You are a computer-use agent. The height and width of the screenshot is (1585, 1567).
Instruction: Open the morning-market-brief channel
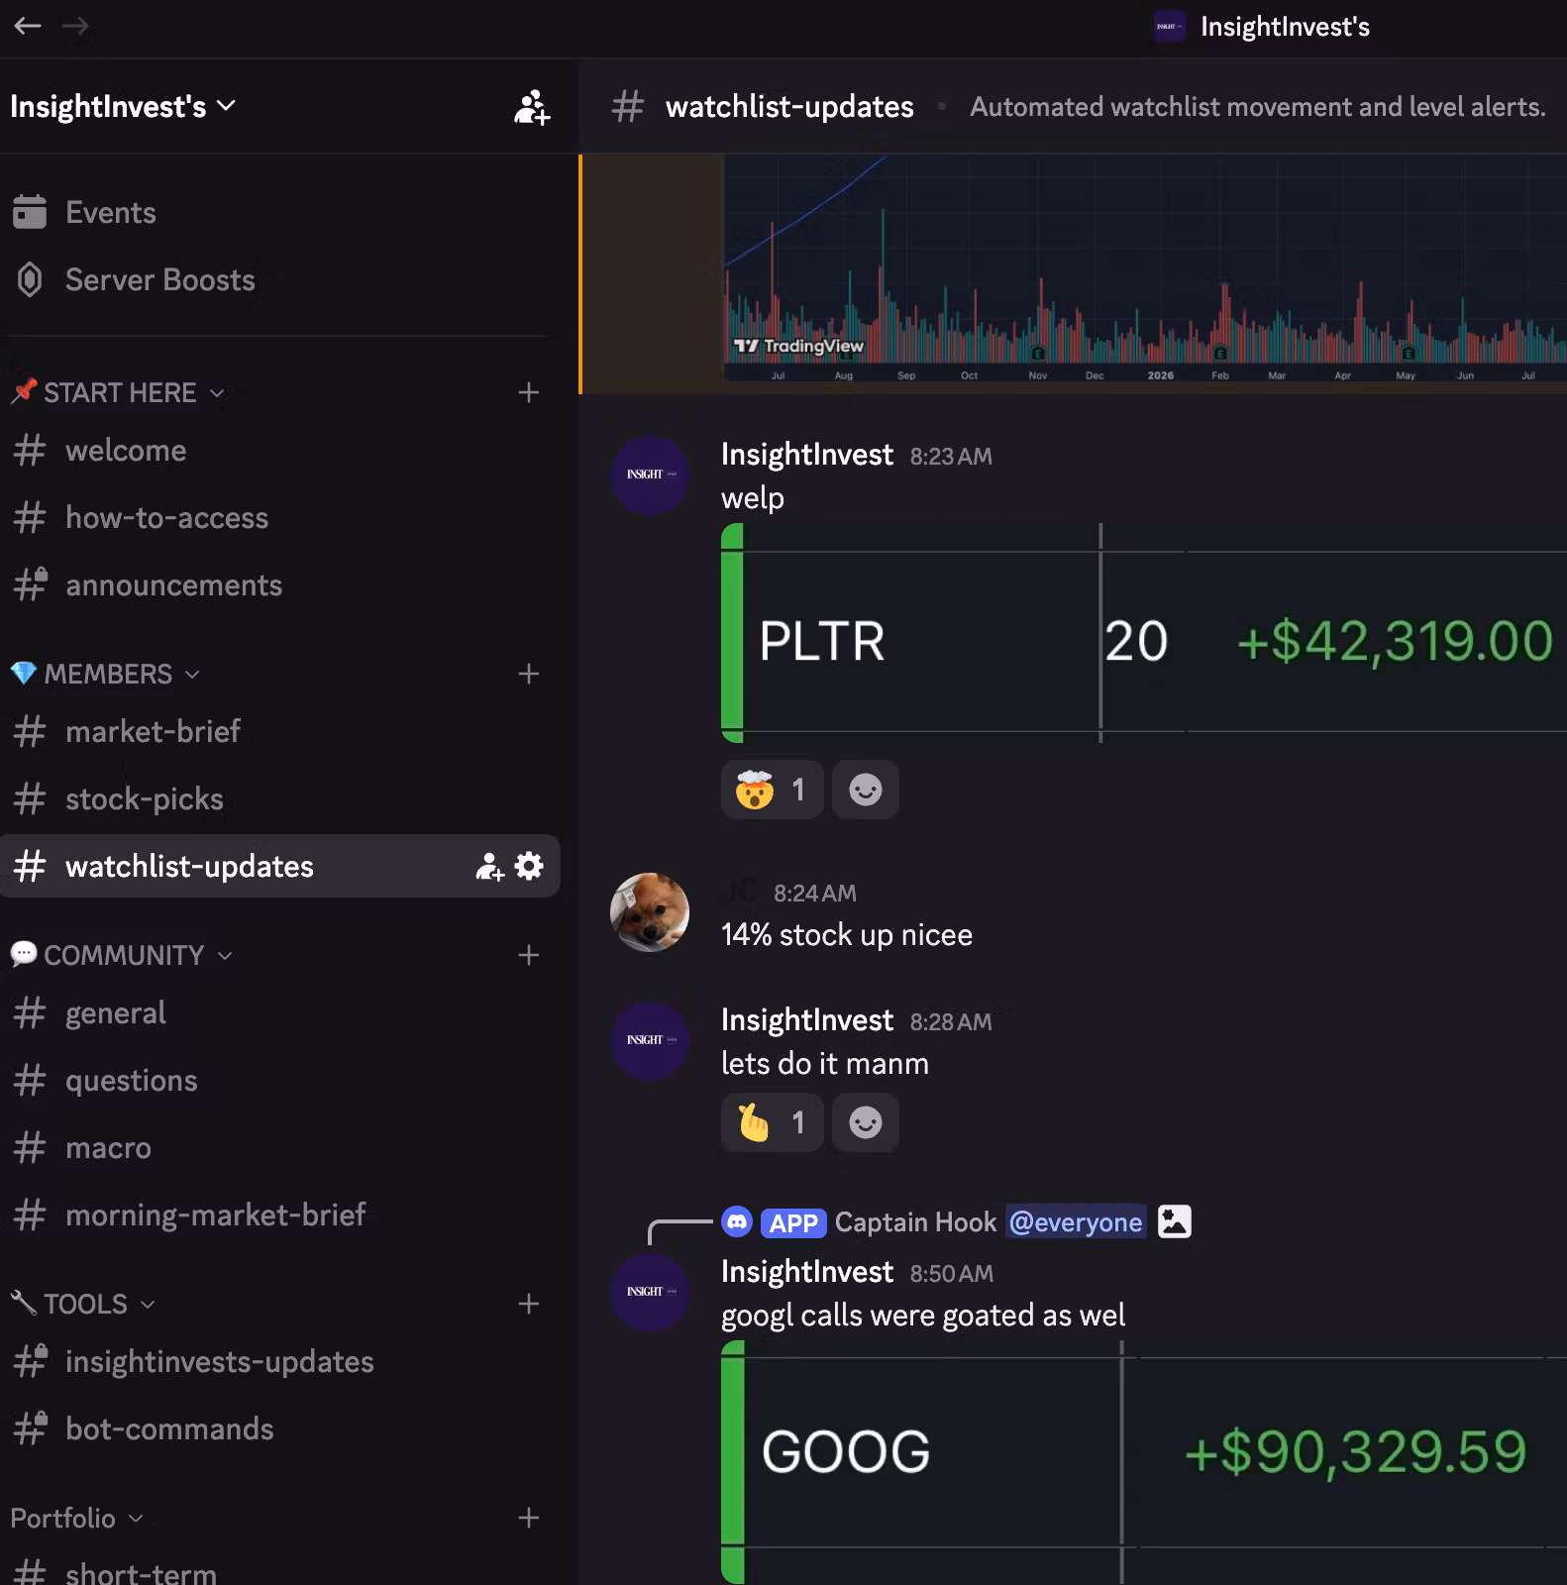click(x=279, y=1215)
